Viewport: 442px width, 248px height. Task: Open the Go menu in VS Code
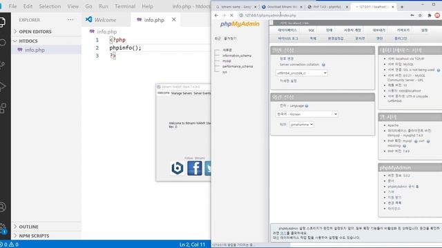[x=88, y=6]
